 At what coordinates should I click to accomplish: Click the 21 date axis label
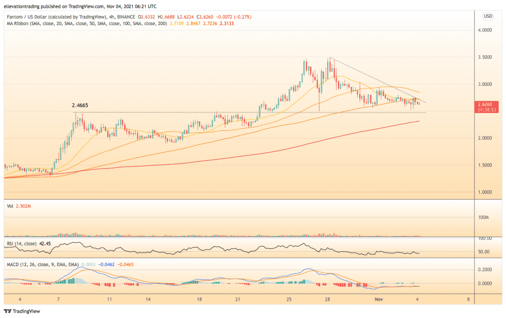coord(238,299)
